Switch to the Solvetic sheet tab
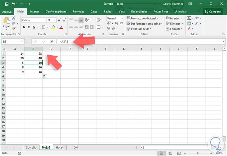227x156 pixels. tap(31, 148)
